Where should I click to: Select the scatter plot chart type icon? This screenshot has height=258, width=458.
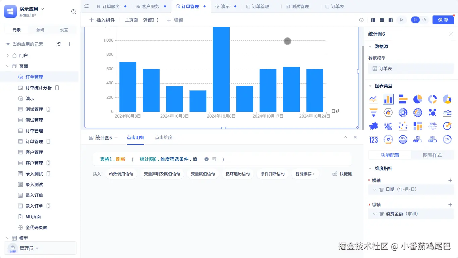click(403, 126)
